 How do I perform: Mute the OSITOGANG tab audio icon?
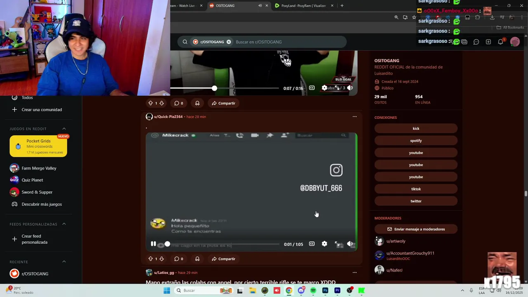point(260,6)
